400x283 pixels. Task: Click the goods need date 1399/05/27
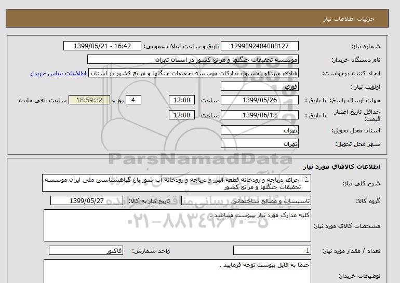tap(87, 200)
